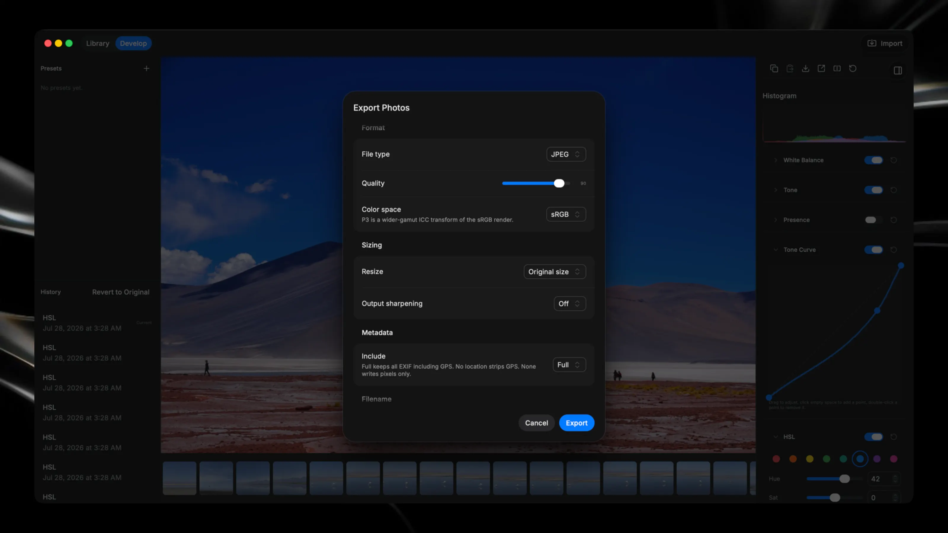Switch to the Develop tab
948x533 pixels.
(x=133, y=44)
